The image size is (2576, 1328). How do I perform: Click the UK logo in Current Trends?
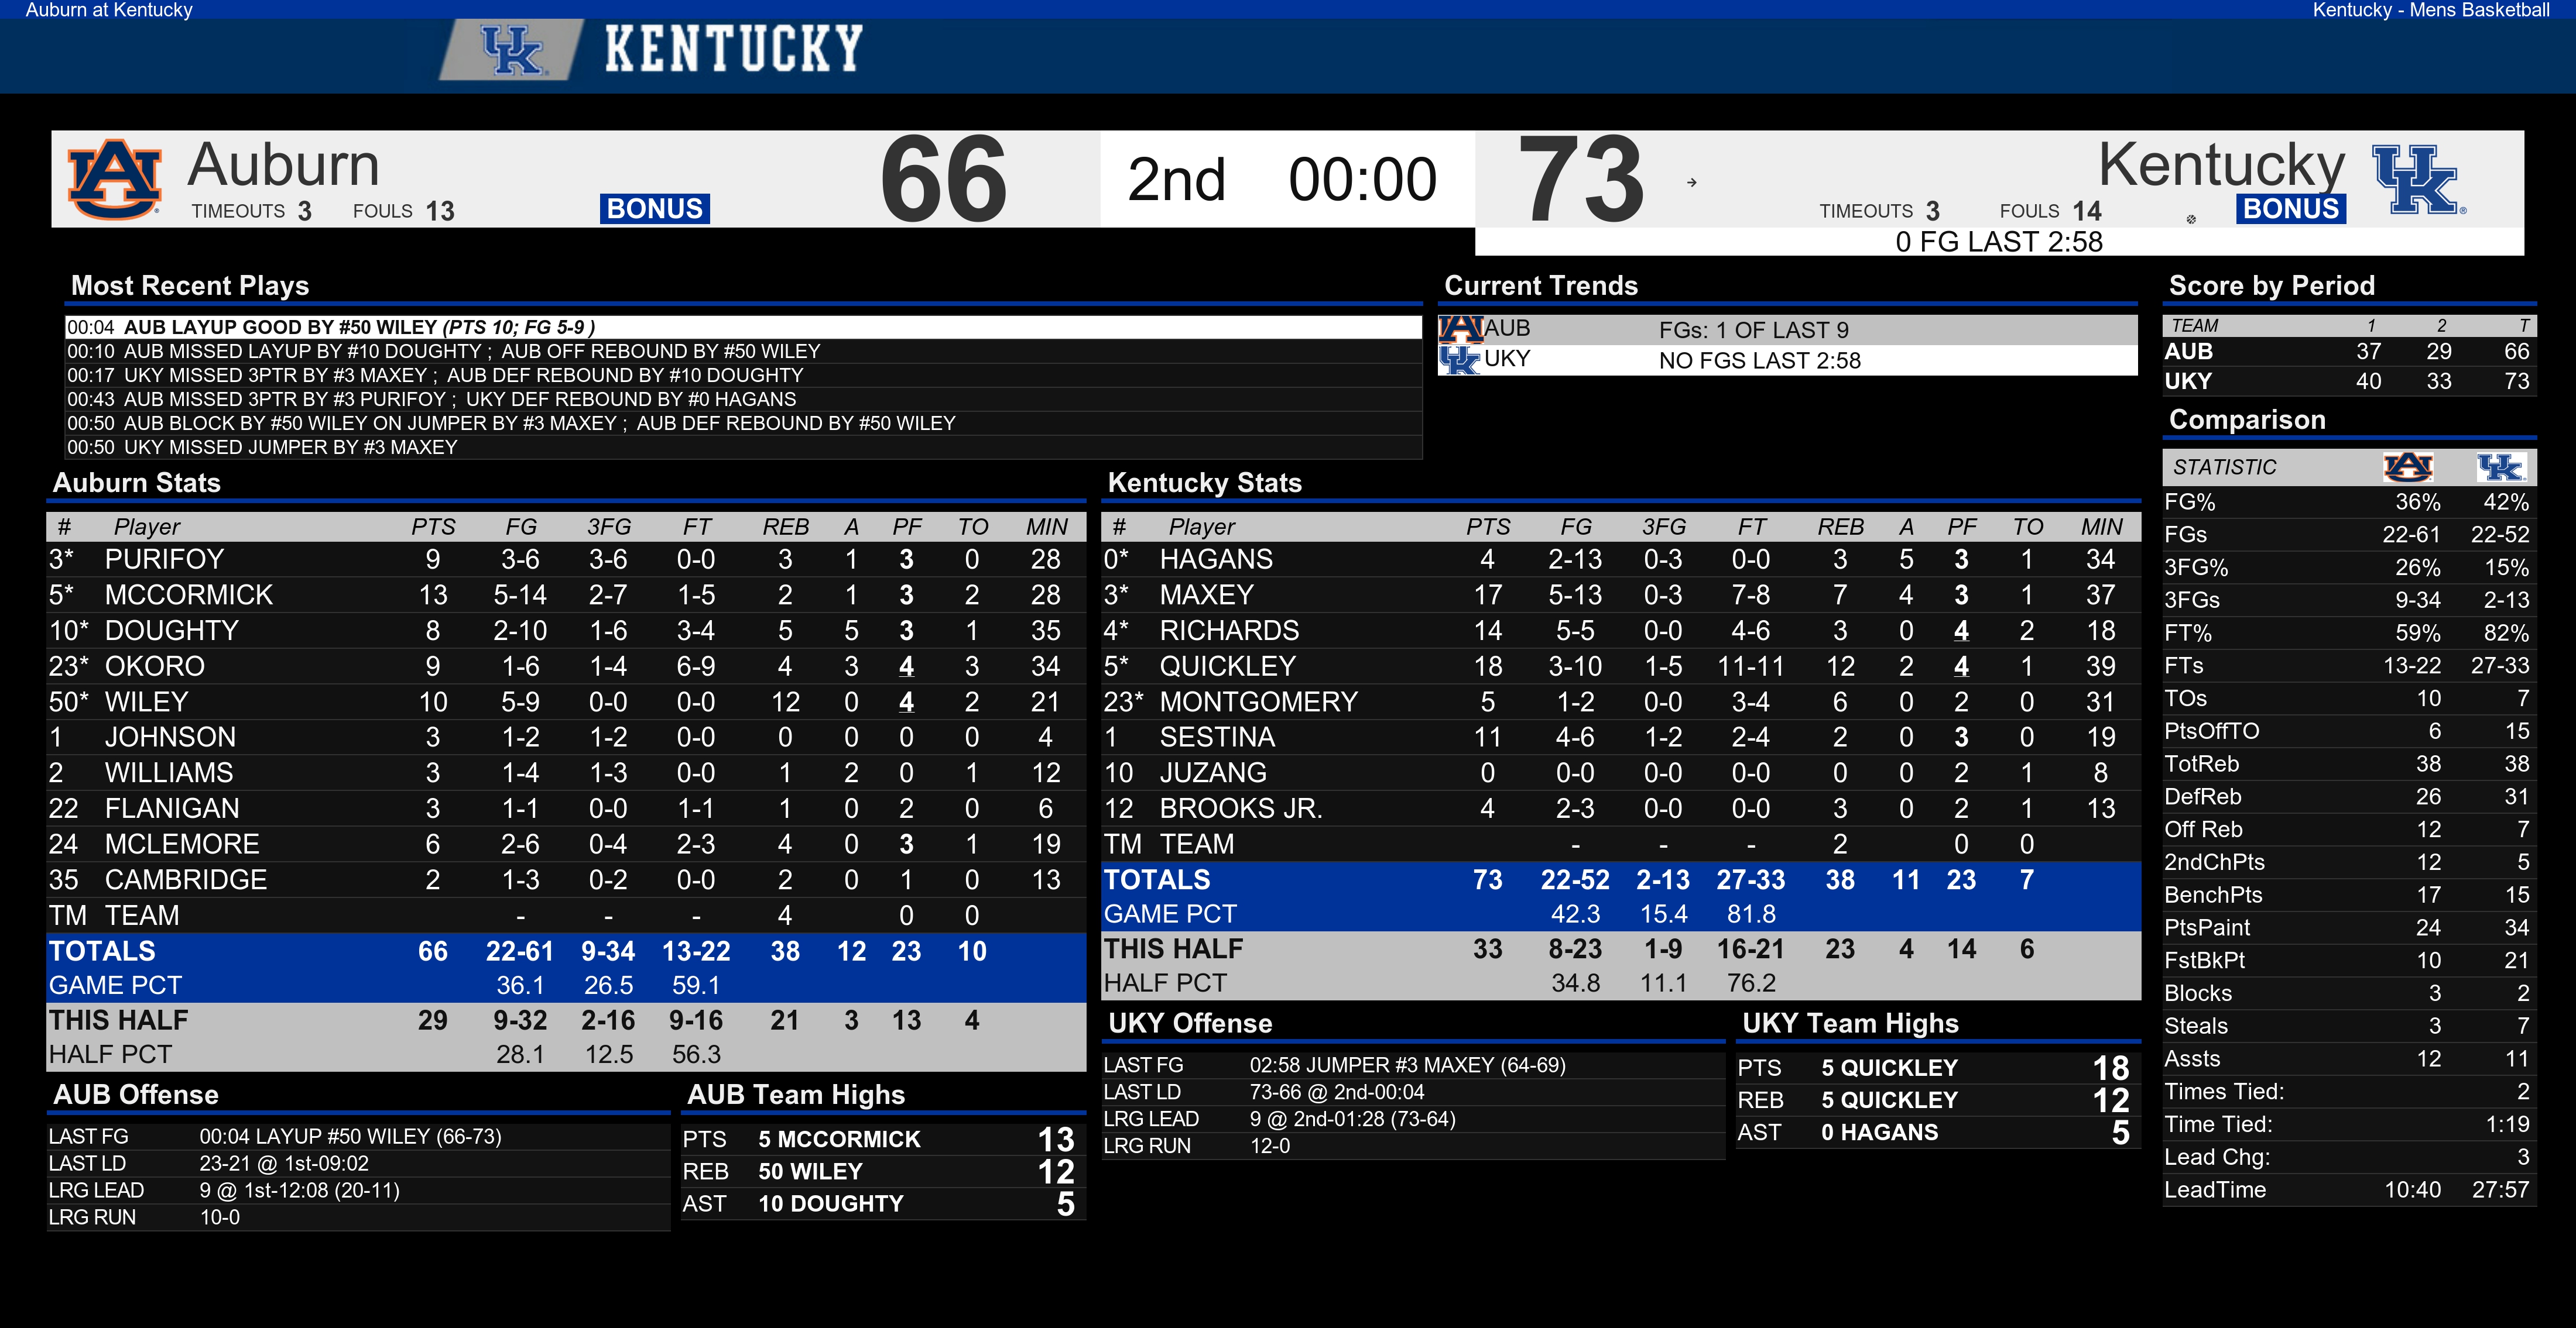pos(1460,360)
